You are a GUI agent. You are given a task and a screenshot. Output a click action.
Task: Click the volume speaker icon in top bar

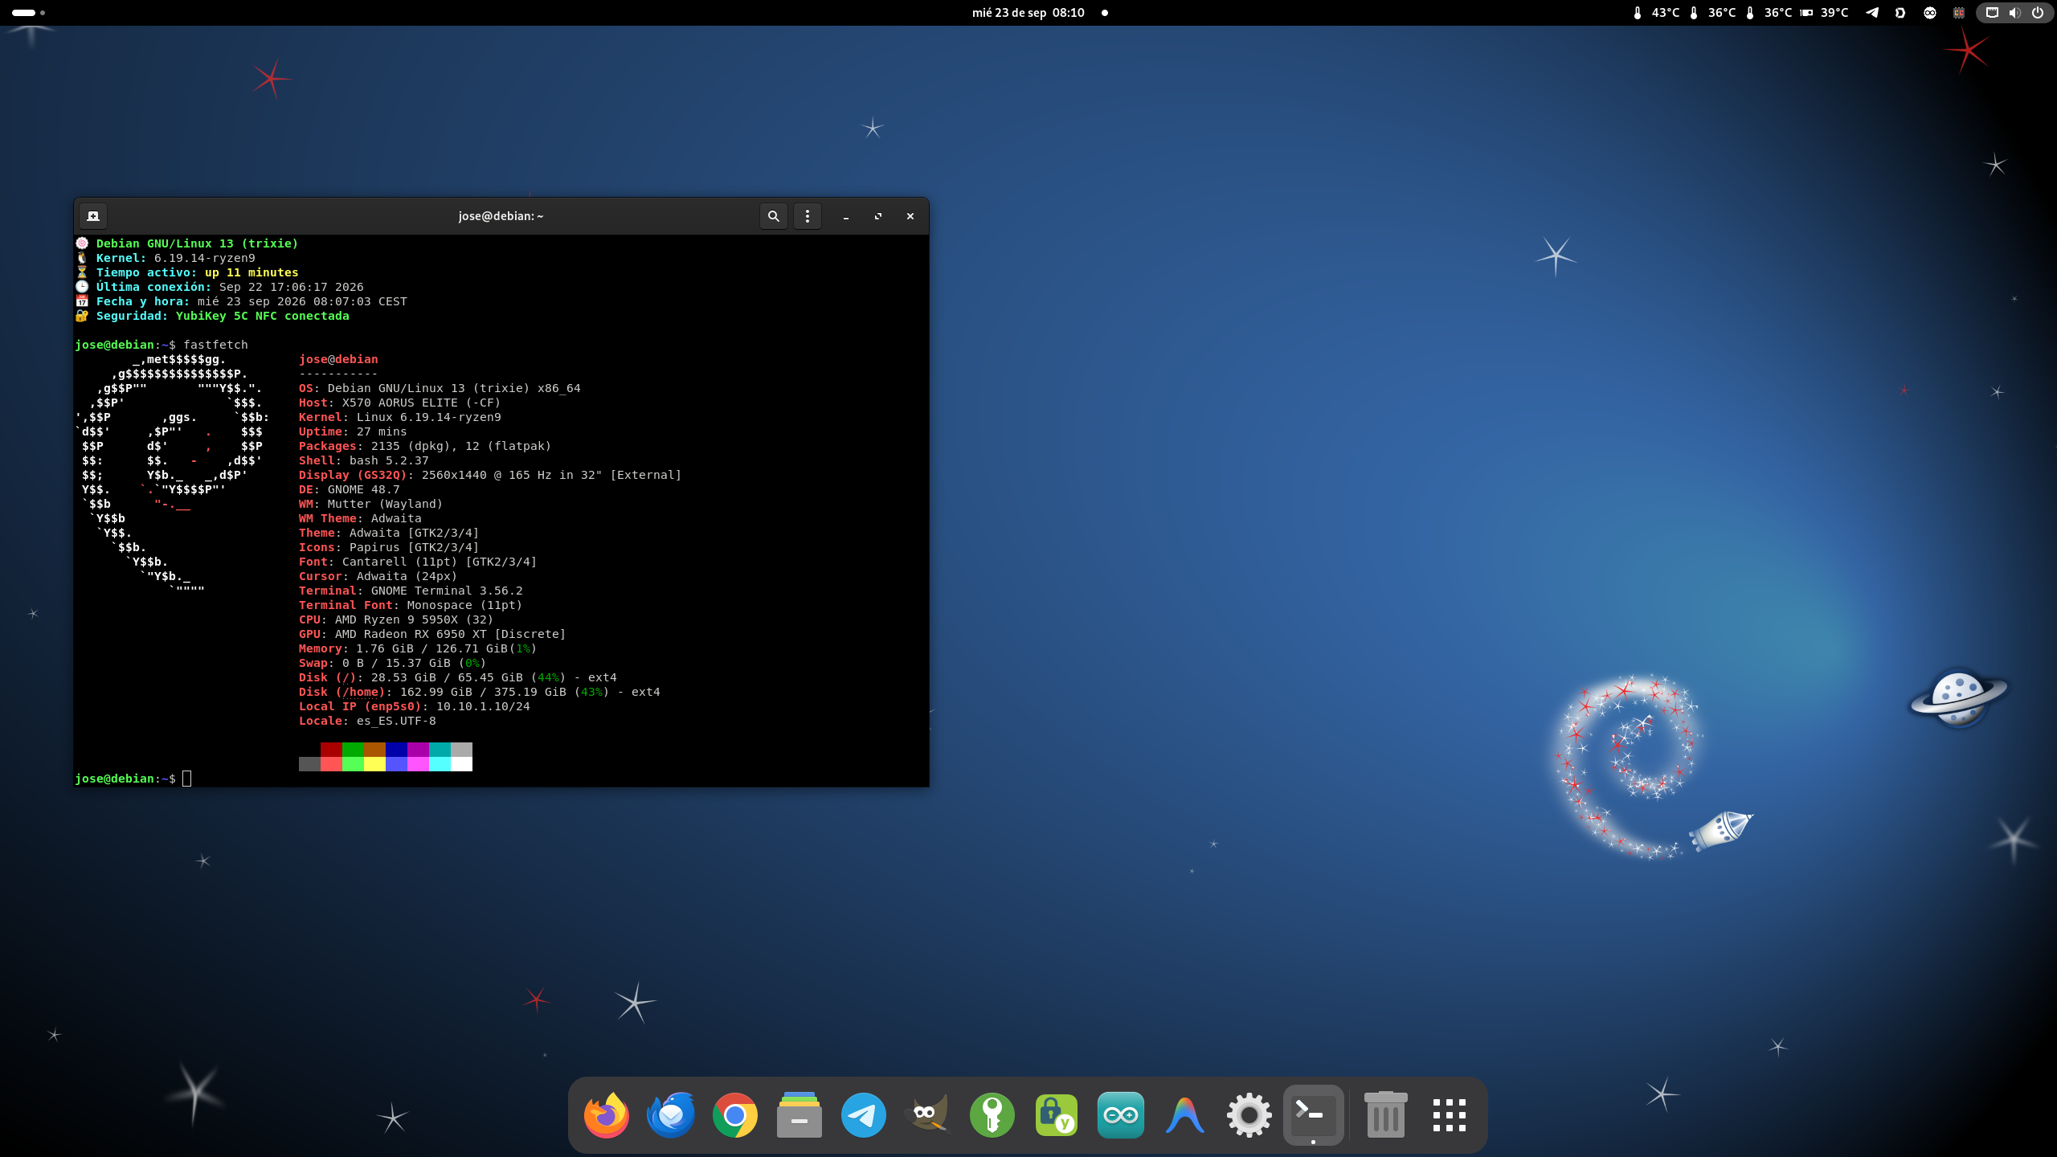pos(2014,13)
